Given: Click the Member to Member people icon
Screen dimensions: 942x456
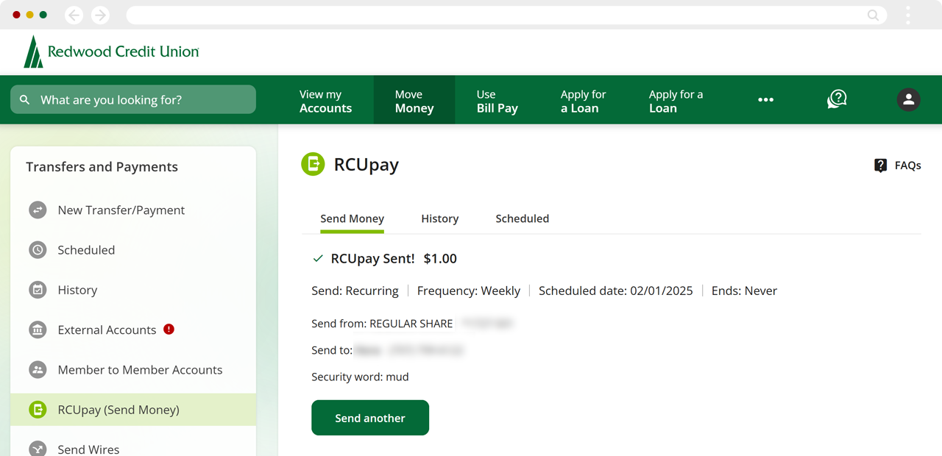Looking at the screenshot, I should (38, 370).
